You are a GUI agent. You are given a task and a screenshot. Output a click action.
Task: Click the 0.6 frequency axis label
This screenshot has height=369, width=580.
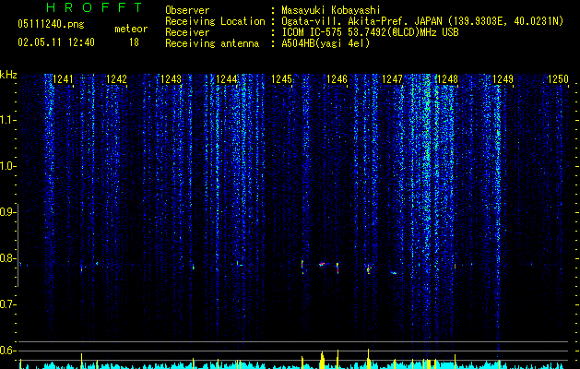[x=7, y=351]
